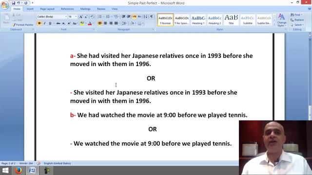Toggle Underline formatting
The image size is (312, 175).
50,23
